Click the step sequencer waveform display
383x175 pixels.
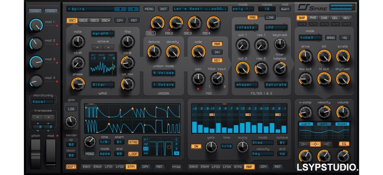tap(132, 119)
